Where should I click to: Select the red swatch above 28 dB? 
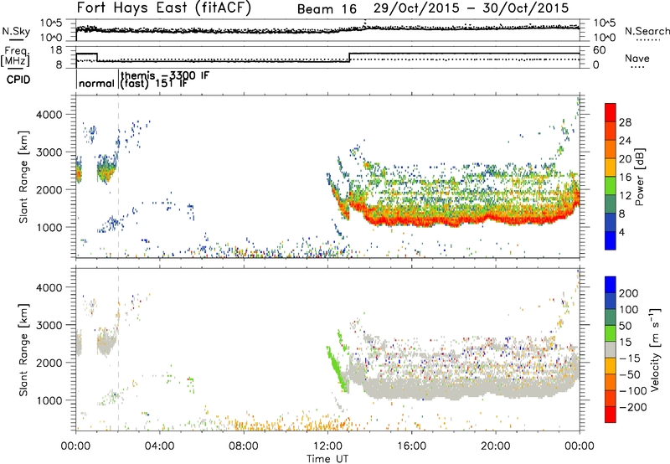tap(611, 112)
